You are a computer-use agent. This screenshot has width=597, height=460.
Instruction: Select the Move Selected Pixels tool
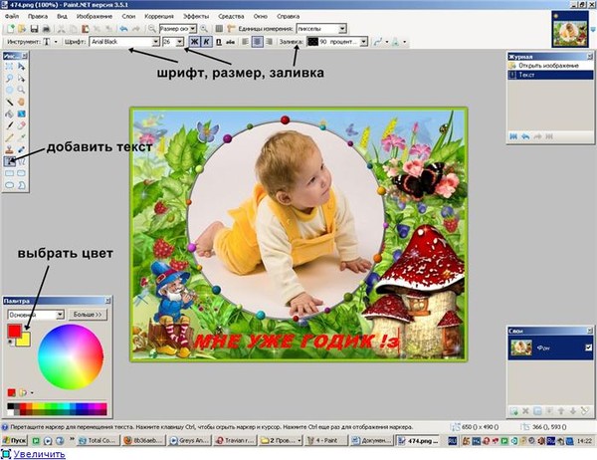pos(21,67)
